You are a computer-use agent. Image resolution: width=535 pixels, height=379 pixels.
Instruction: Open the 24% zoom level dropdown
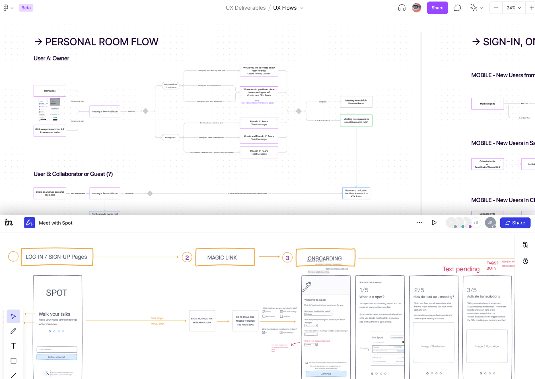coord(514,8)
